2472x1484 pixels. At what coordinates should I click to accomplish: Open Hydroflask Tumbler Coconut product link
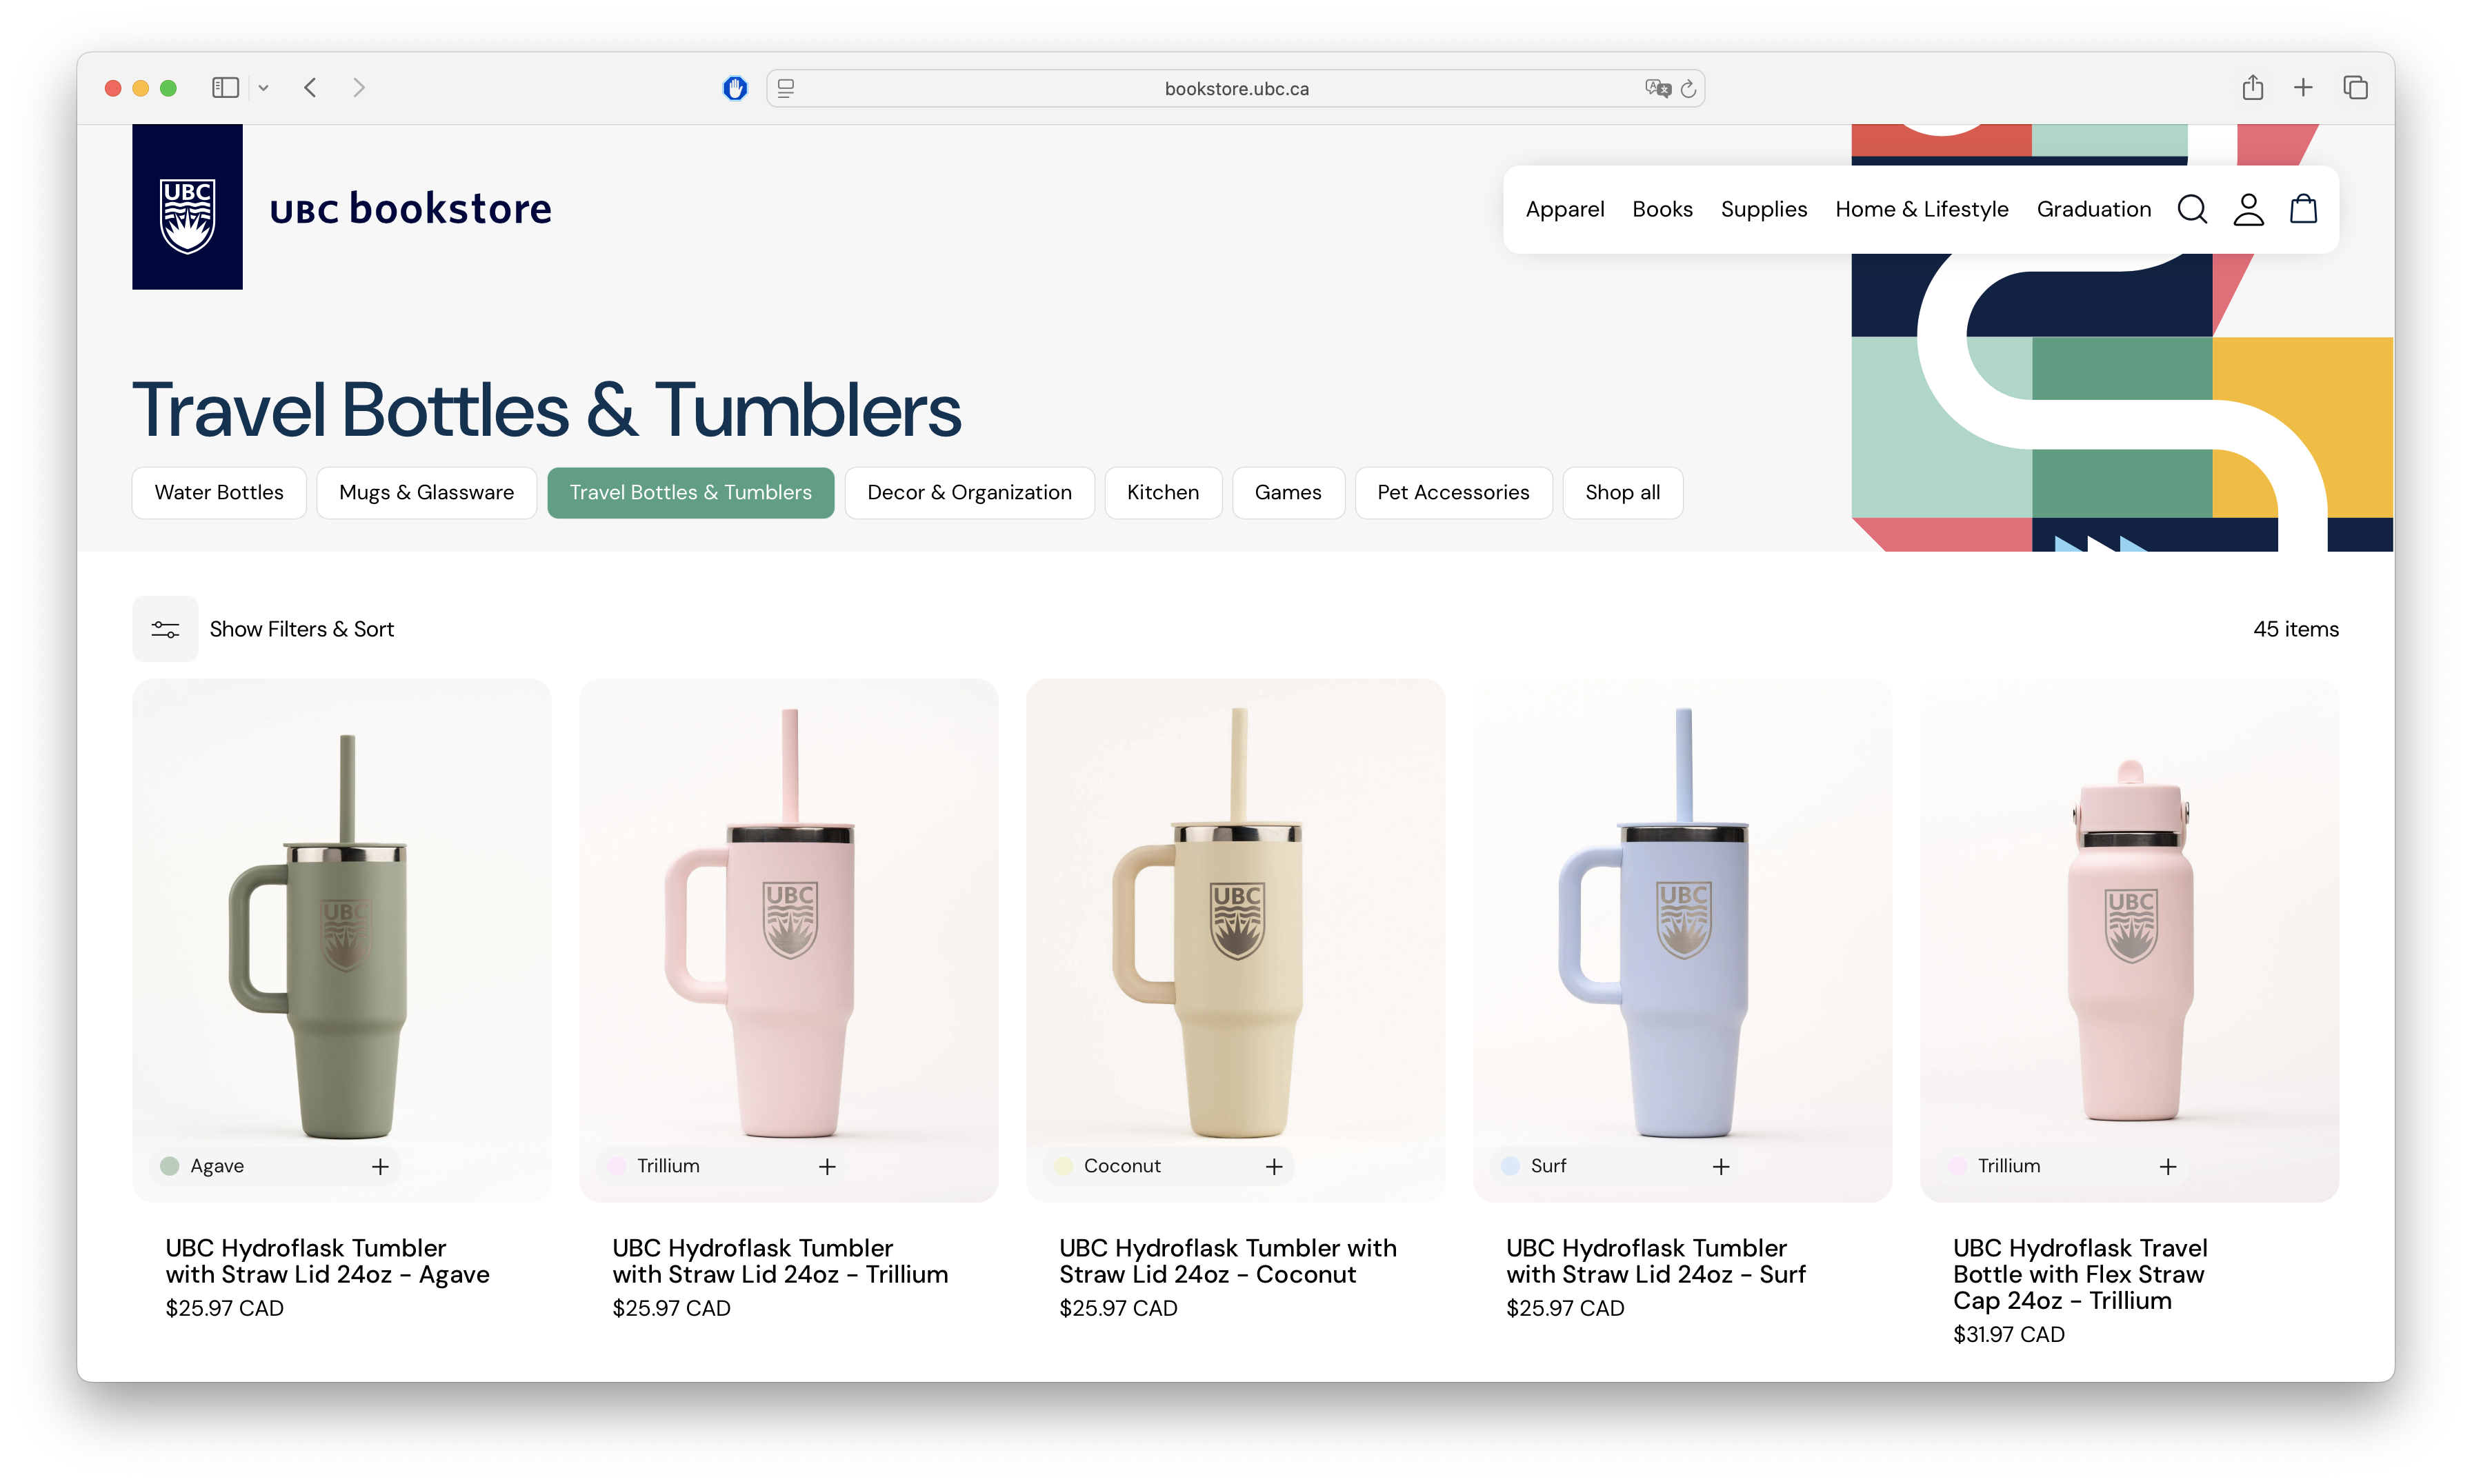click(x=1228, y=1261)
